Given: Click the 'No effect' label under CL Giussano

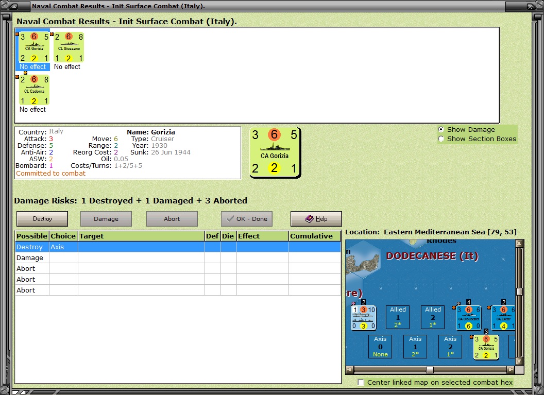Looking at the screenshot, I should pyautogui.click(x=67, y=66).
